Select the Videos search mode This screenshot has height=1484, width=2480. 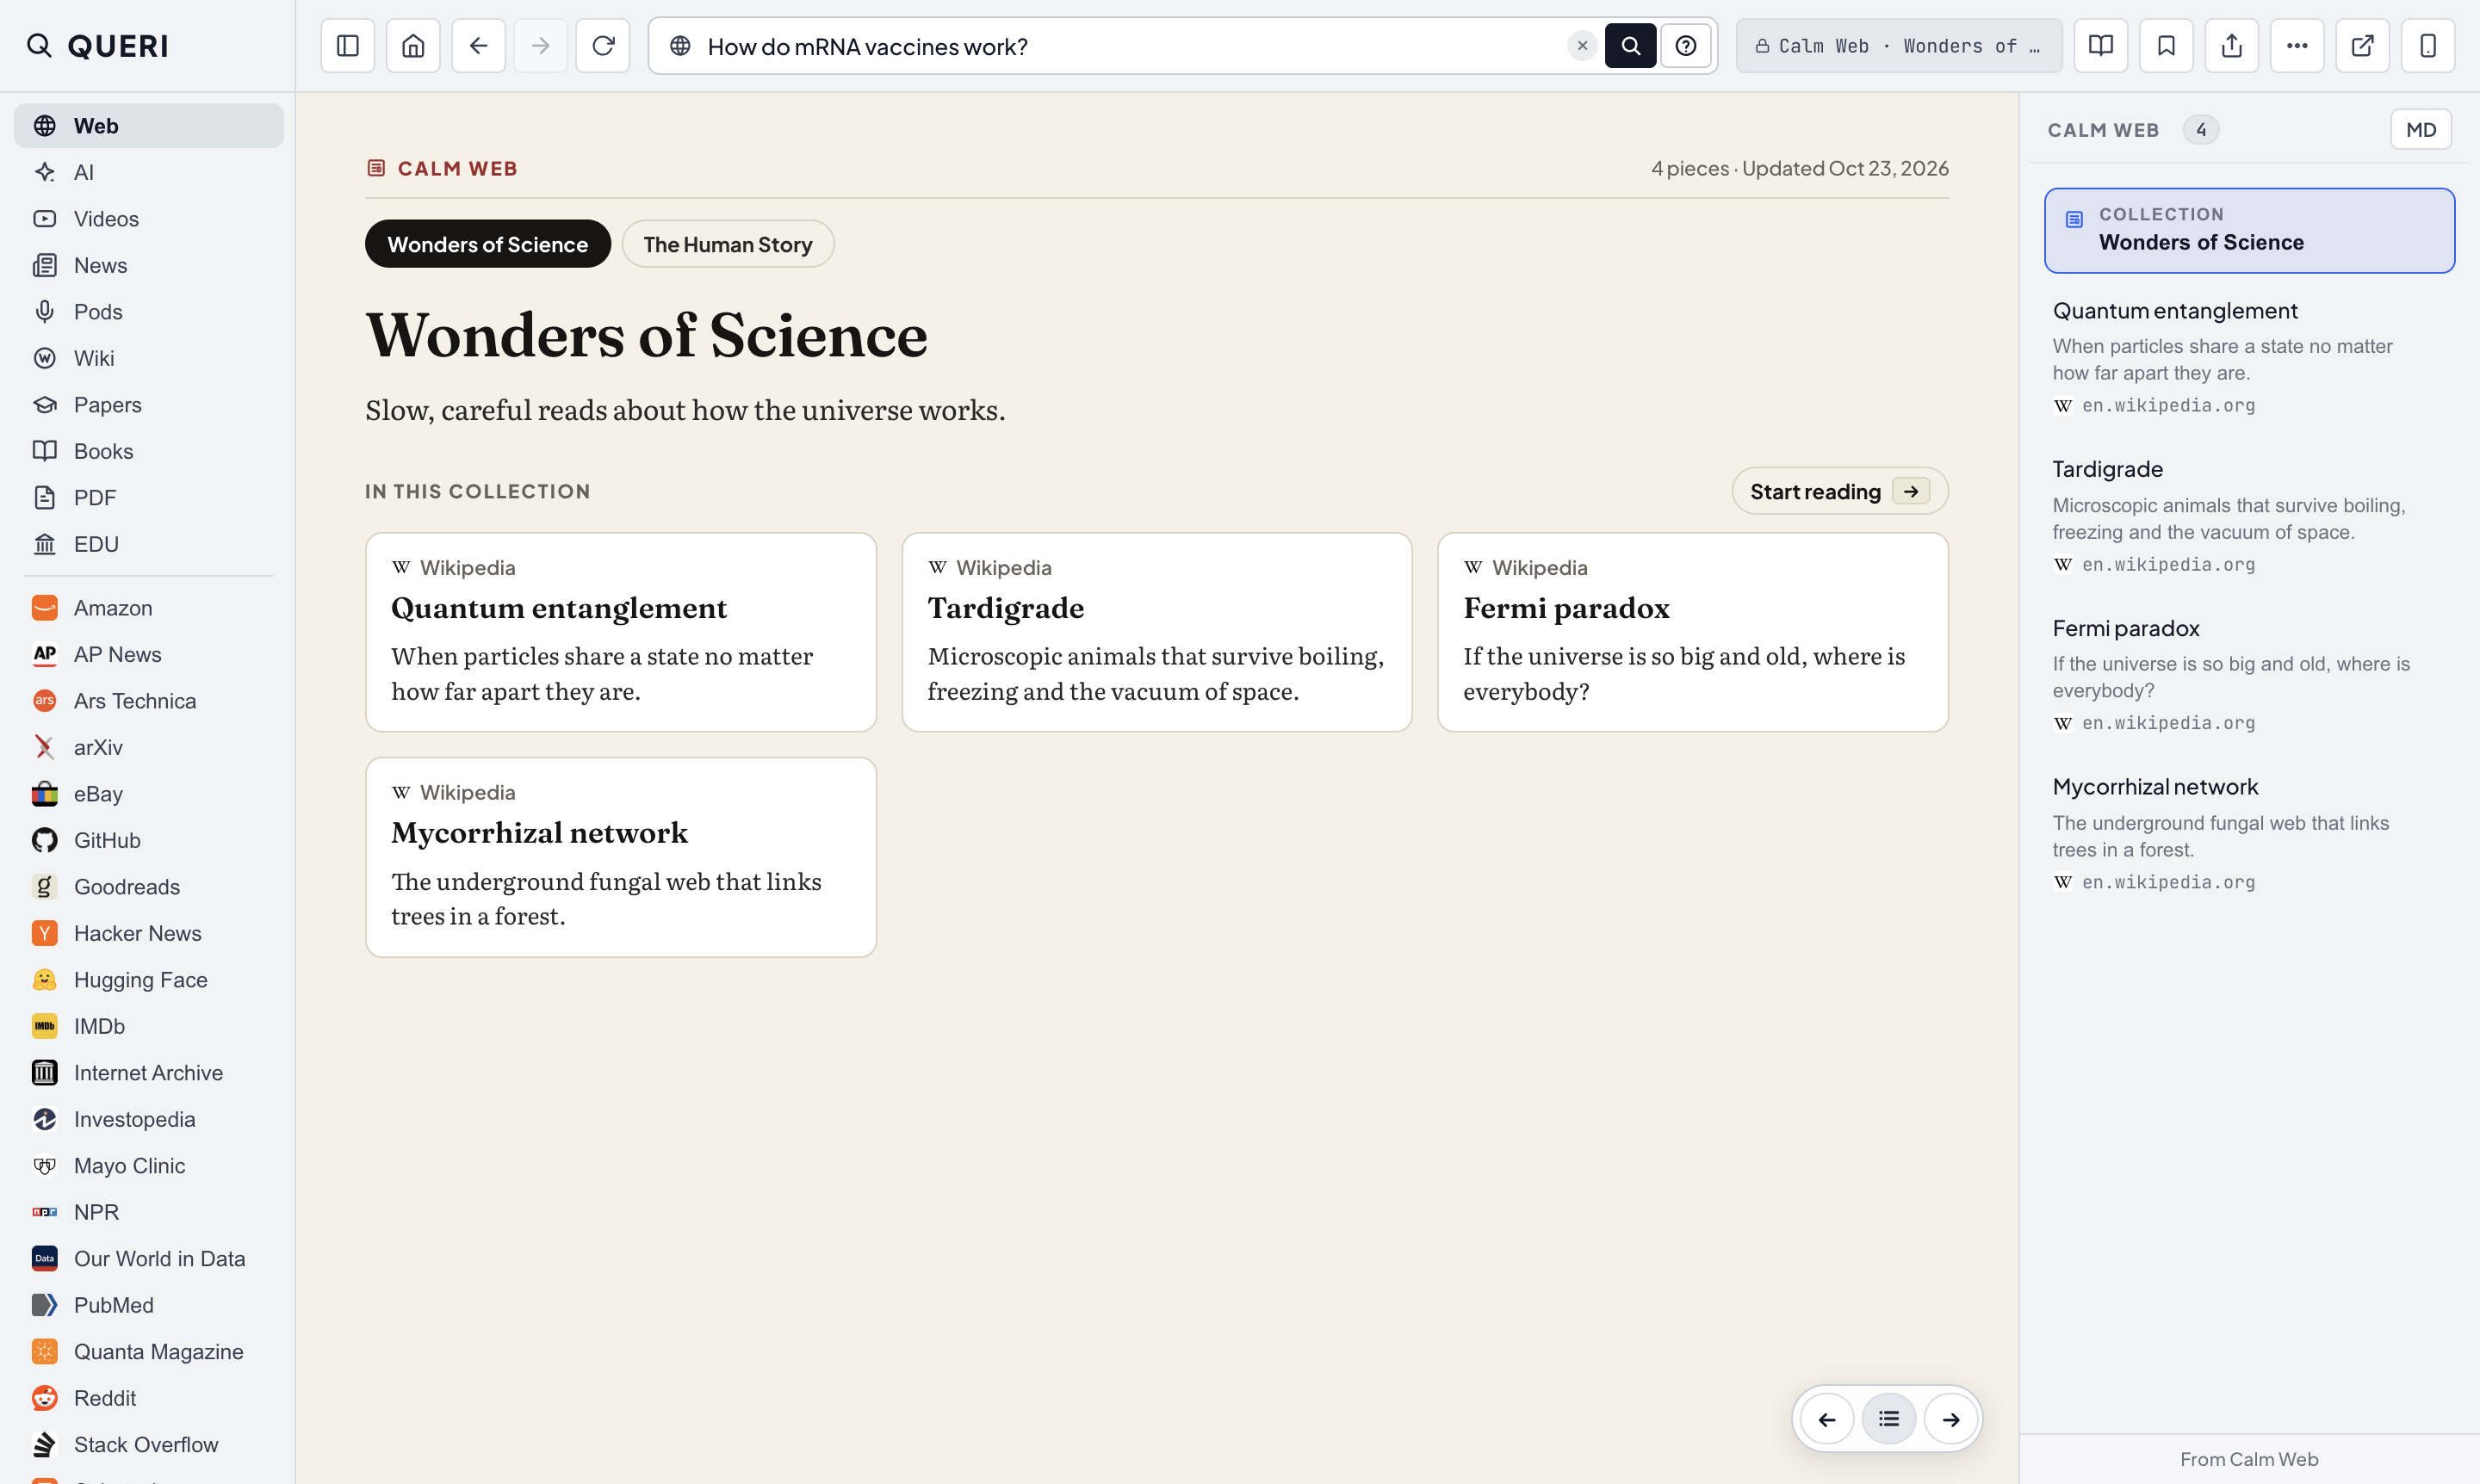148,219
